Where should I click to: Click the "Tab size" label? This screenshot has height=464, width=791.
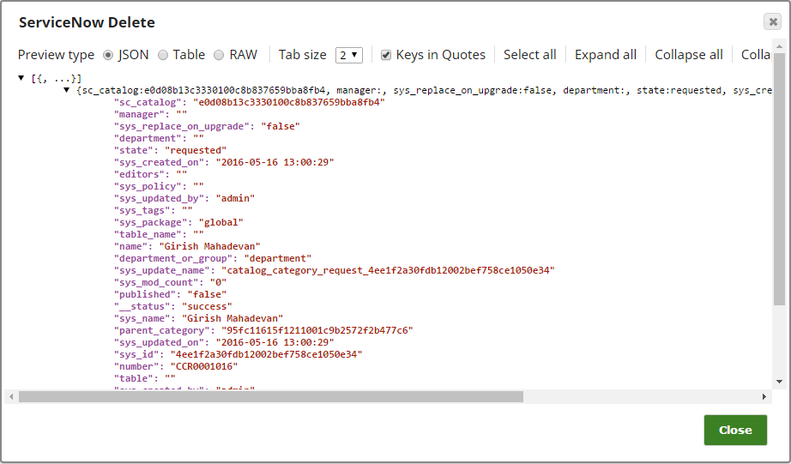point(303,55)
